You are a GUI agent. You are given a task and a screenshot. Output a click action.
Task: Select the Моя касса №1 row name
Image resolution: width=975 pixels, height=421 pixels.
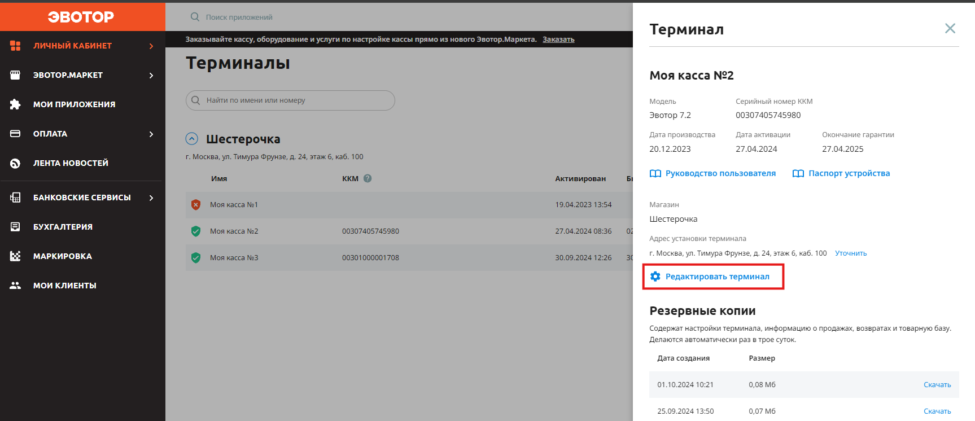pos(234,205)
